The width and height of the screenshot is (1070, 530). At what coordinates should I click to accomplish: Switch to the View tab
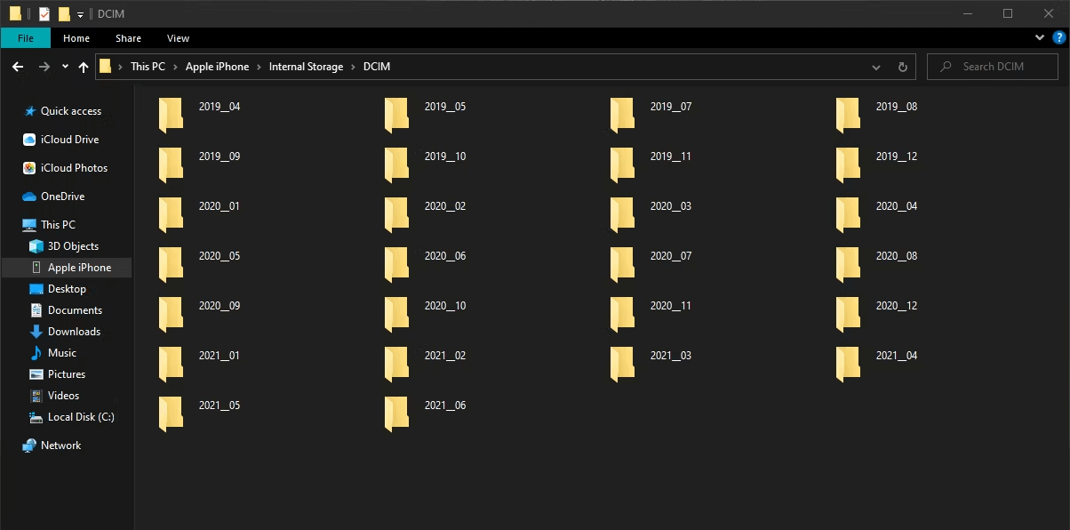pyautogui.click(x=178, y=38)
